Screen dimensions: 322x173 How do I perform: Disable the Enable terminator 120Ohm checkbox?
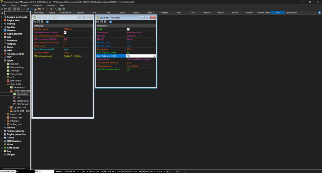65,32
